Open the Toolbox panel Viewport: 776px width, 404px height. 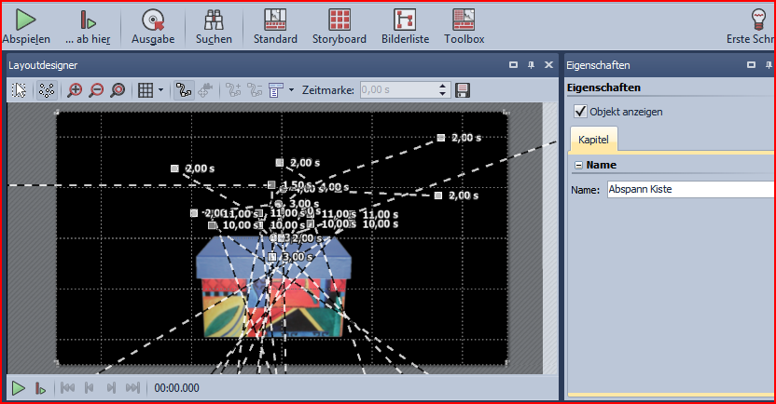click(x=464, y=25)
